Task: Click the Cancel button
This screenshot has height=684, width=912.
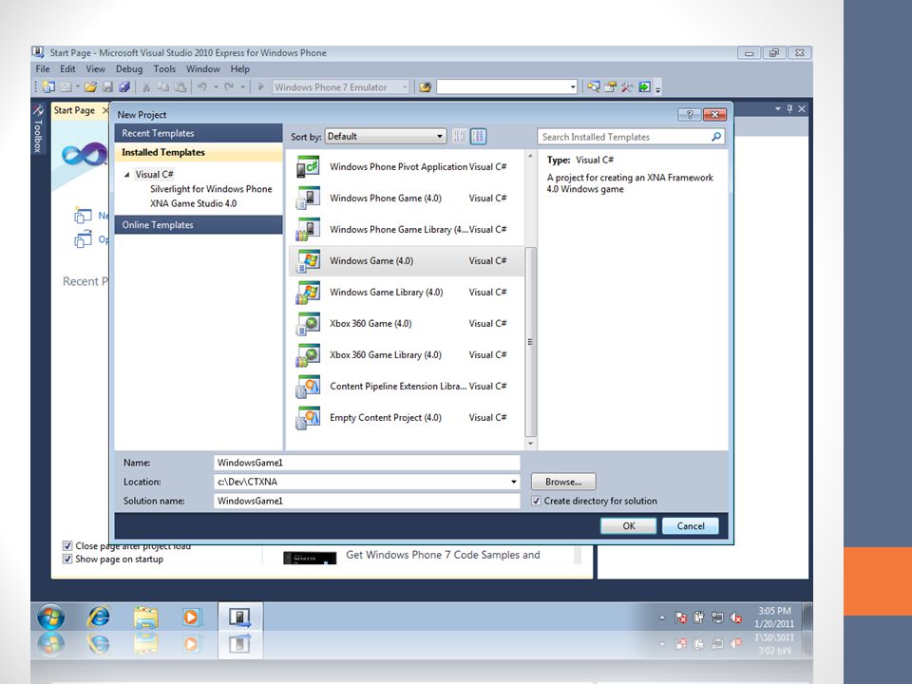Action: [x=691, y=525]
